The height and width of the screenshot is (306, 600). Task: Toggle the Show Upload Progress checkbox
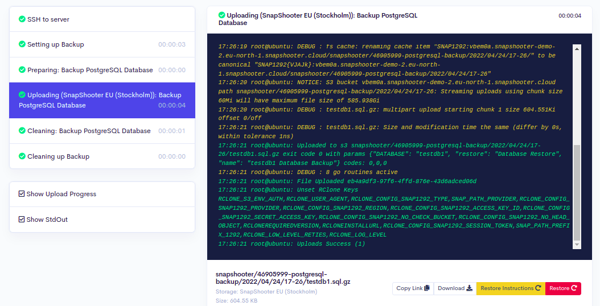[x=22, y=194]
